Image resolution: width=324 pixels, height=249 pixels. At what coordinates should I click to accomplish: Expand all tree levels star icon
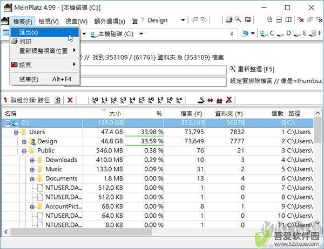click(179, 100)
